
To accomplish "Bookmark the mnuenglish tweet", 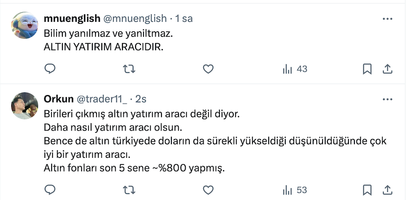I will coord(367,69).
